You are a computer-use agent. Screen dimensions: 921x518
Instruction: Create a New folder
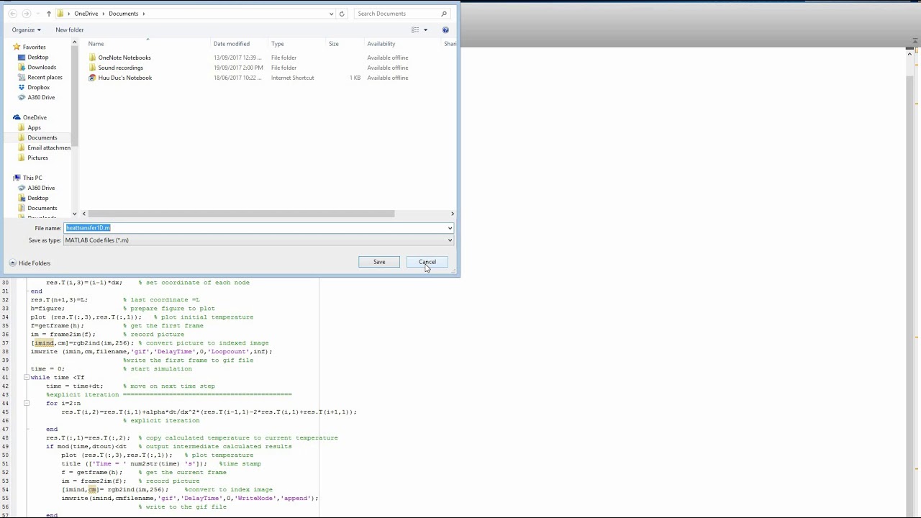pos(70,29)
